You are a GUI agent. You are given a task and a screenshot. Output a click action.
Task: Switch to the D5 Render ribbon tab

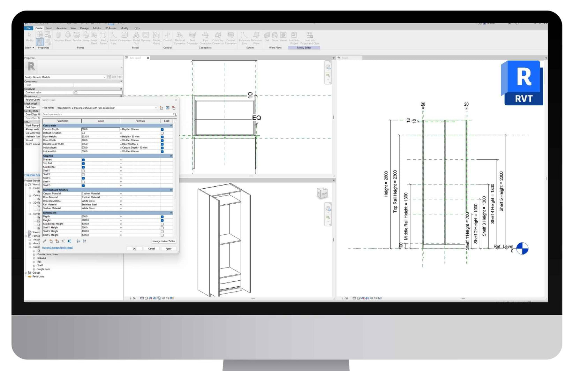click(x=111, y=28)
